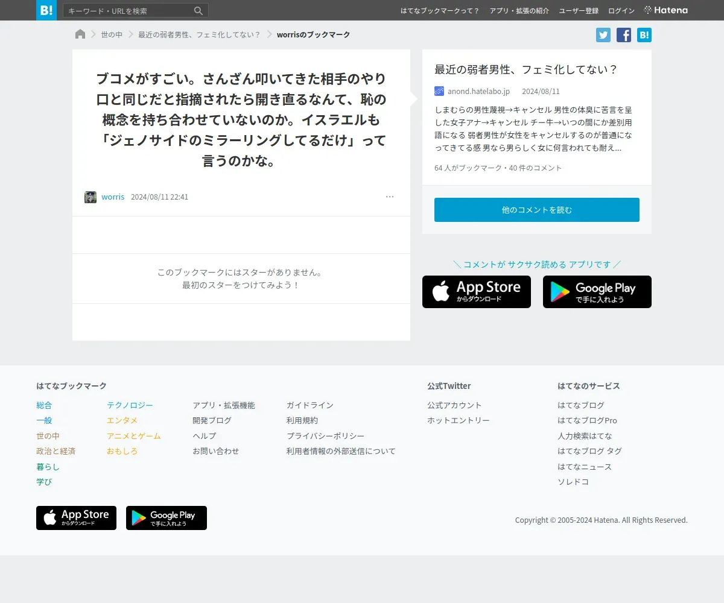Open ガイドライン footer link
Viewport: 724px width, 603px height.
pos(310,405)
